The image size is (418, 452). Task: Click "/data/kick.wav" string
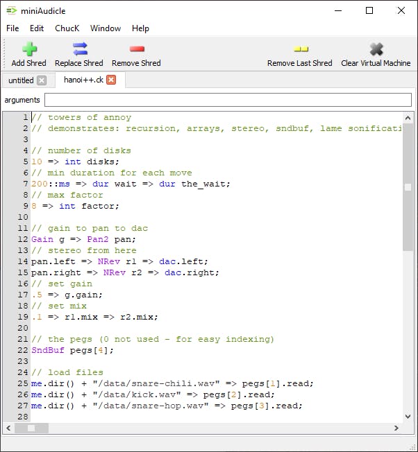click(137, 394)
